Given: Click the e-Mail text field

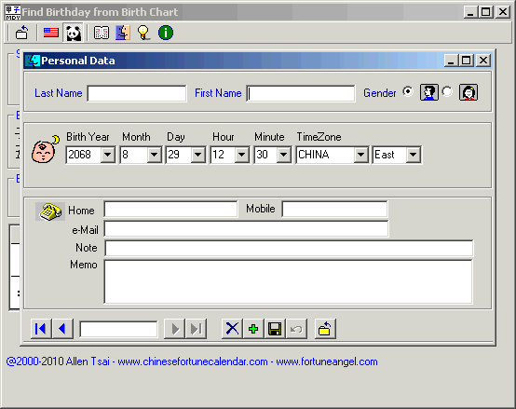Looking at the screenshot, I should pos(246,229).
